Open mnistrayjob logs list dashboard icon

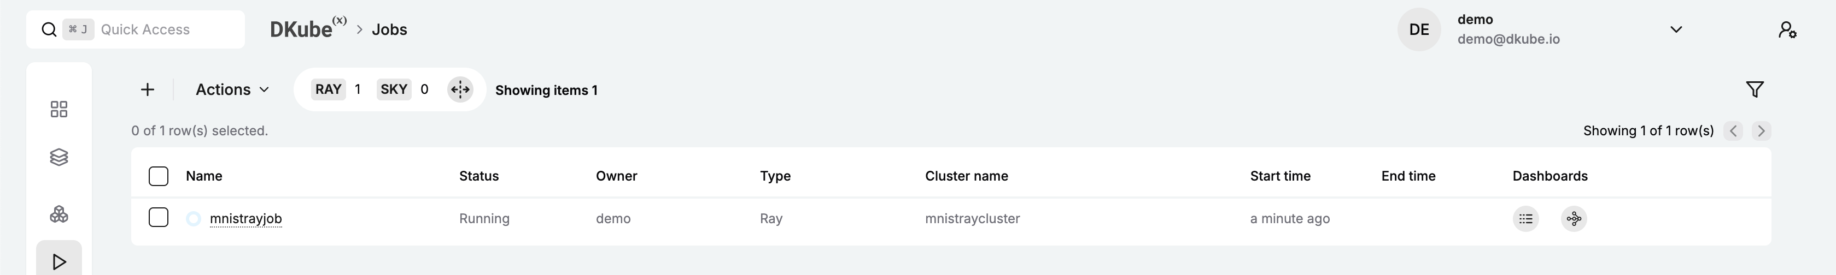tap(1525, 219)
